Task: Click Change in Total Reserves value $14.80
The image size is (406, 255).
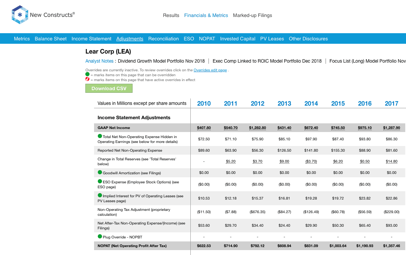Action: pyautogui.click(x=392, y=161)
